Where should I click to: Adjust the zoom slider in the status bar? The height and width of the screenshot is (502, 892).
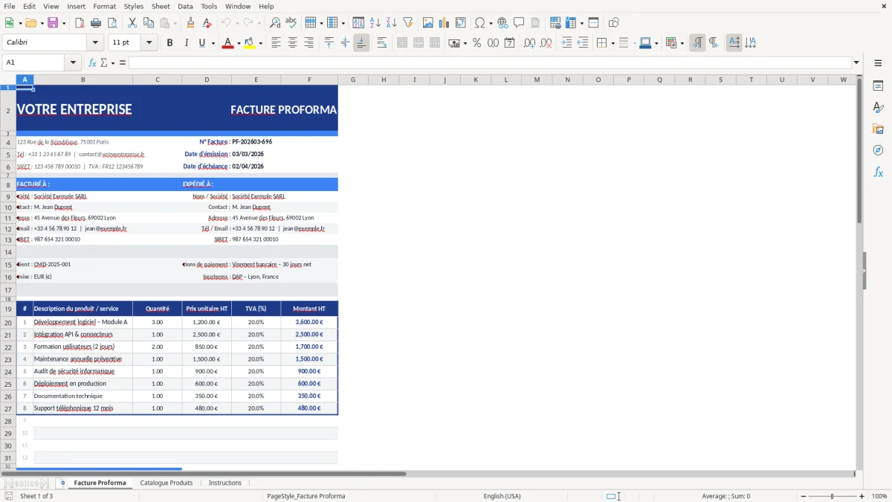(x=830, y=496)
